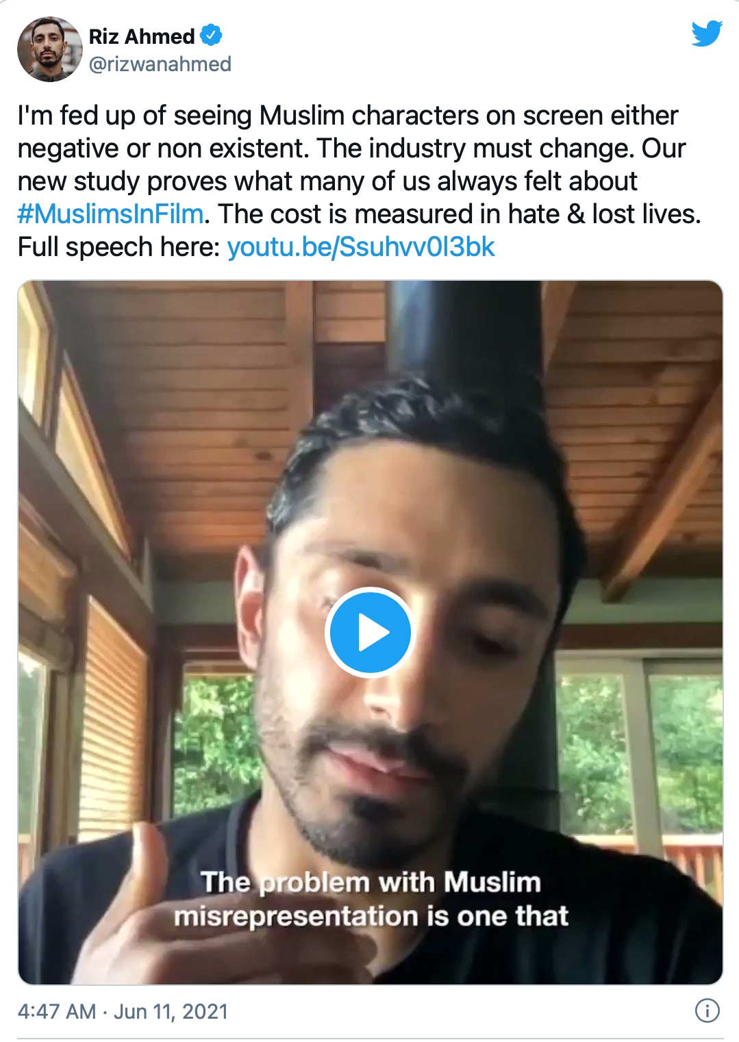Open Riz Ahmed's profile avatar
This screenshot has height=1042, width=739.
(x=49, y=49)
